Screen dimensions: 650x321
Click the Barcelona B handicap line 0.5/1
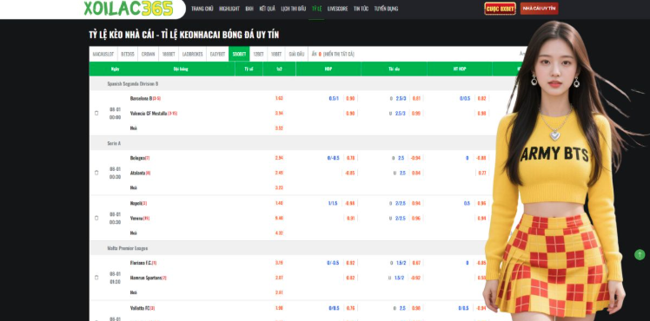334,98
